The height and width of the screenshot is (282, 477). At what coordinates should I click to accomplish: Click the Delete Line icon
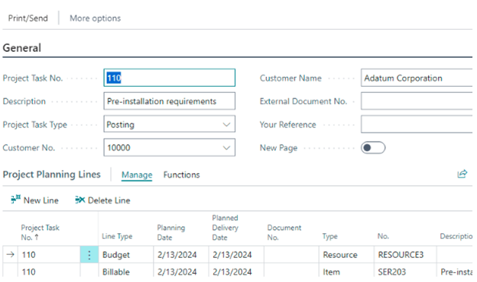(79, 200)
